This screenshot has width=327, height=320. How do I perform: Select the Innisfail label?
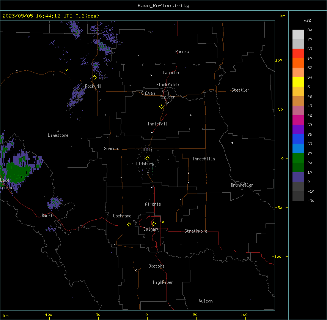click(x=157, y=124)
